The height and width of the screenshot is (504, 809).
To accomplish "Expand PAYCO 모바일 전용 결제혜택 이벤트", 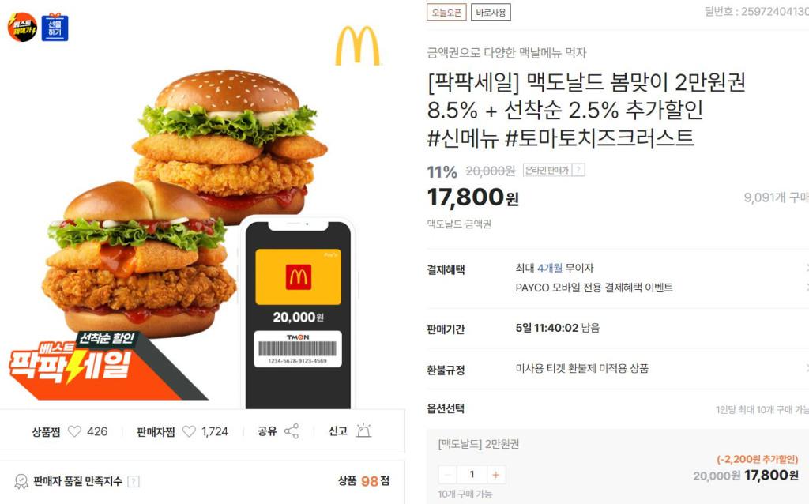I will (x=807, y=288).
